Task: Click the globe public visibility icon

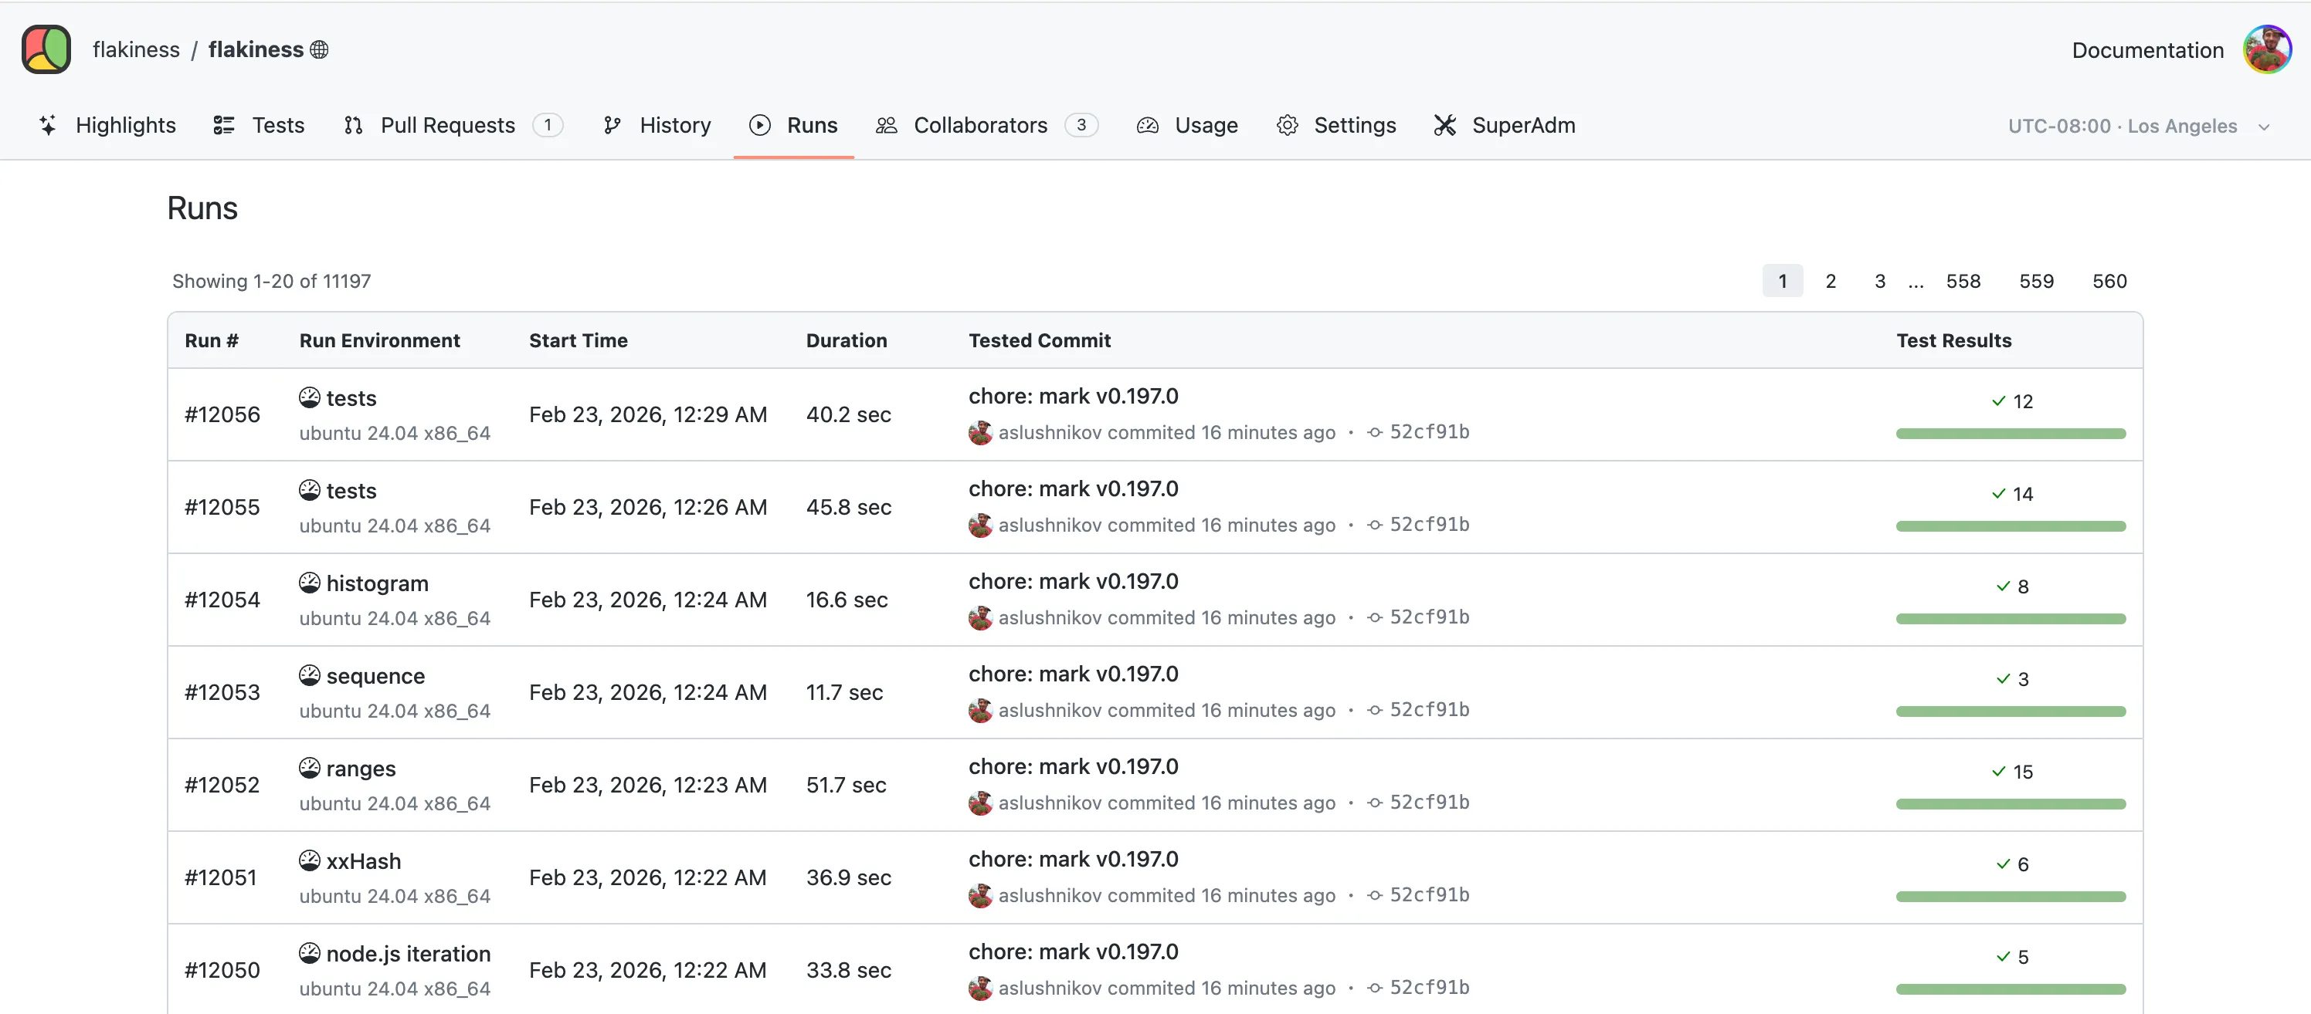Action: pyautogui.click(x=319, y=49)
